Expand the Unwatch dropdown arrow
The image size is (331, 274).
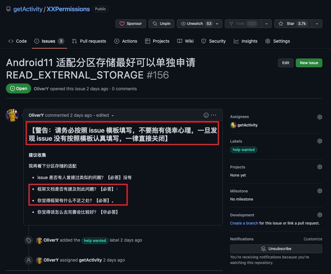click(x=217, y=24)
